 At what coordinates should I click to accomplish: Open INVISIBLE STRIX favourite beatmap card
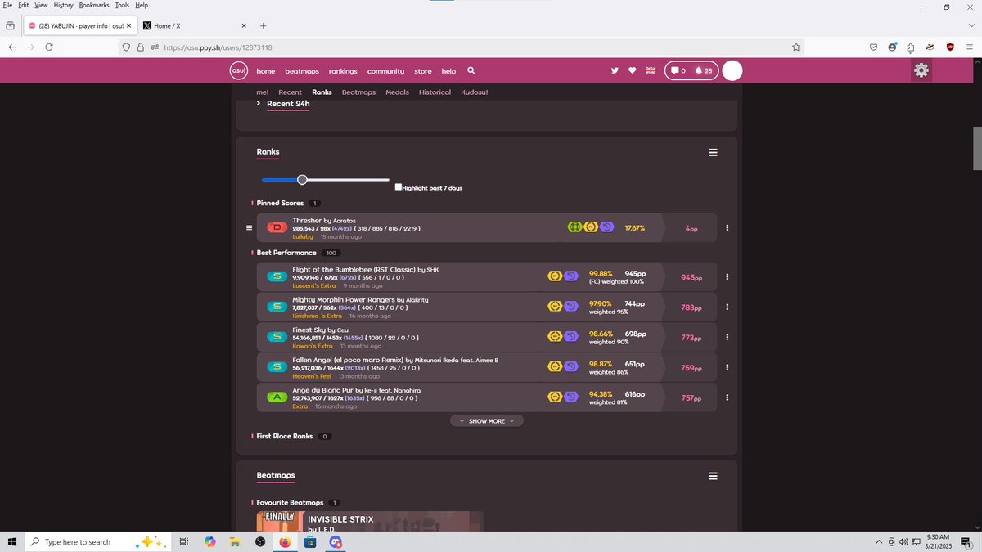pyautogui.click(x=370, y=522)
